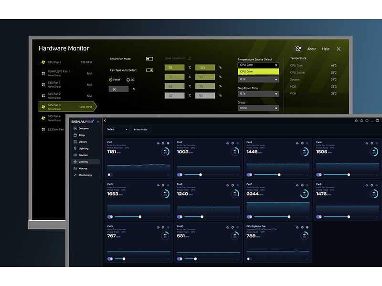The height and width of the screenshot is (286, 382).
Task: Select EZ Conn Fan entry
Action: click(x=53, y=129)
